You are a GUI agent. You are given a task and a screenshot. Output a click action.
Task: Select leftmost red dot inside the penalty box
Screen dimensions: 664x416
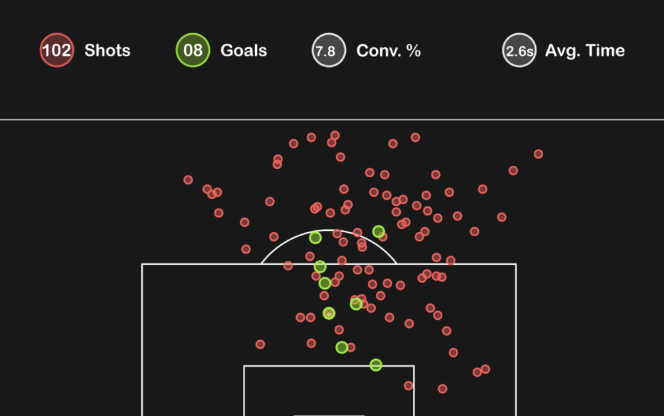pos(260,344)
